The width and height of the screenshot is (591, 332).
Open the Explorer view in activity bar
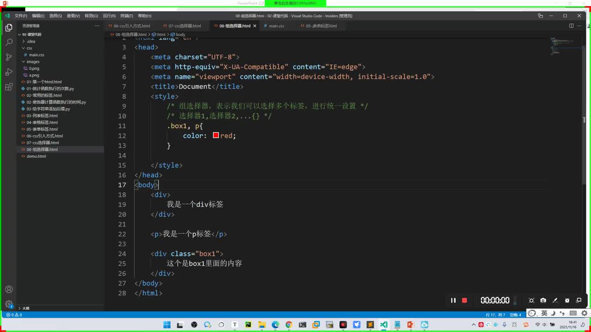9,28
